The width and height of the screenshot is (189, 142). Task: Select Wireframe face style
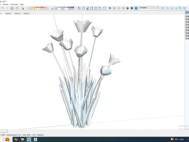coord(119,8)
